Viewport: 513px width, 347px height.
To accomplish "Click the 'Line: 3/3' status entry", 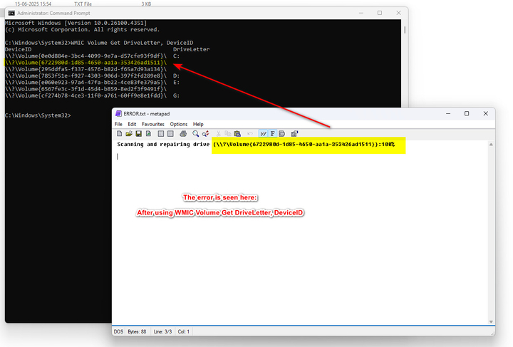I will pyautogui.click(x=162, y=331).
